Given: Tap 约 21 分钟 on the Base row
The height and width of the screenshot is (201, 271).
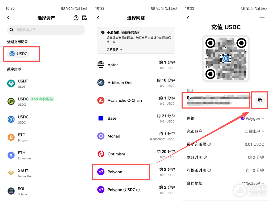Looking at the screenshot, I should tap(166, 116).
